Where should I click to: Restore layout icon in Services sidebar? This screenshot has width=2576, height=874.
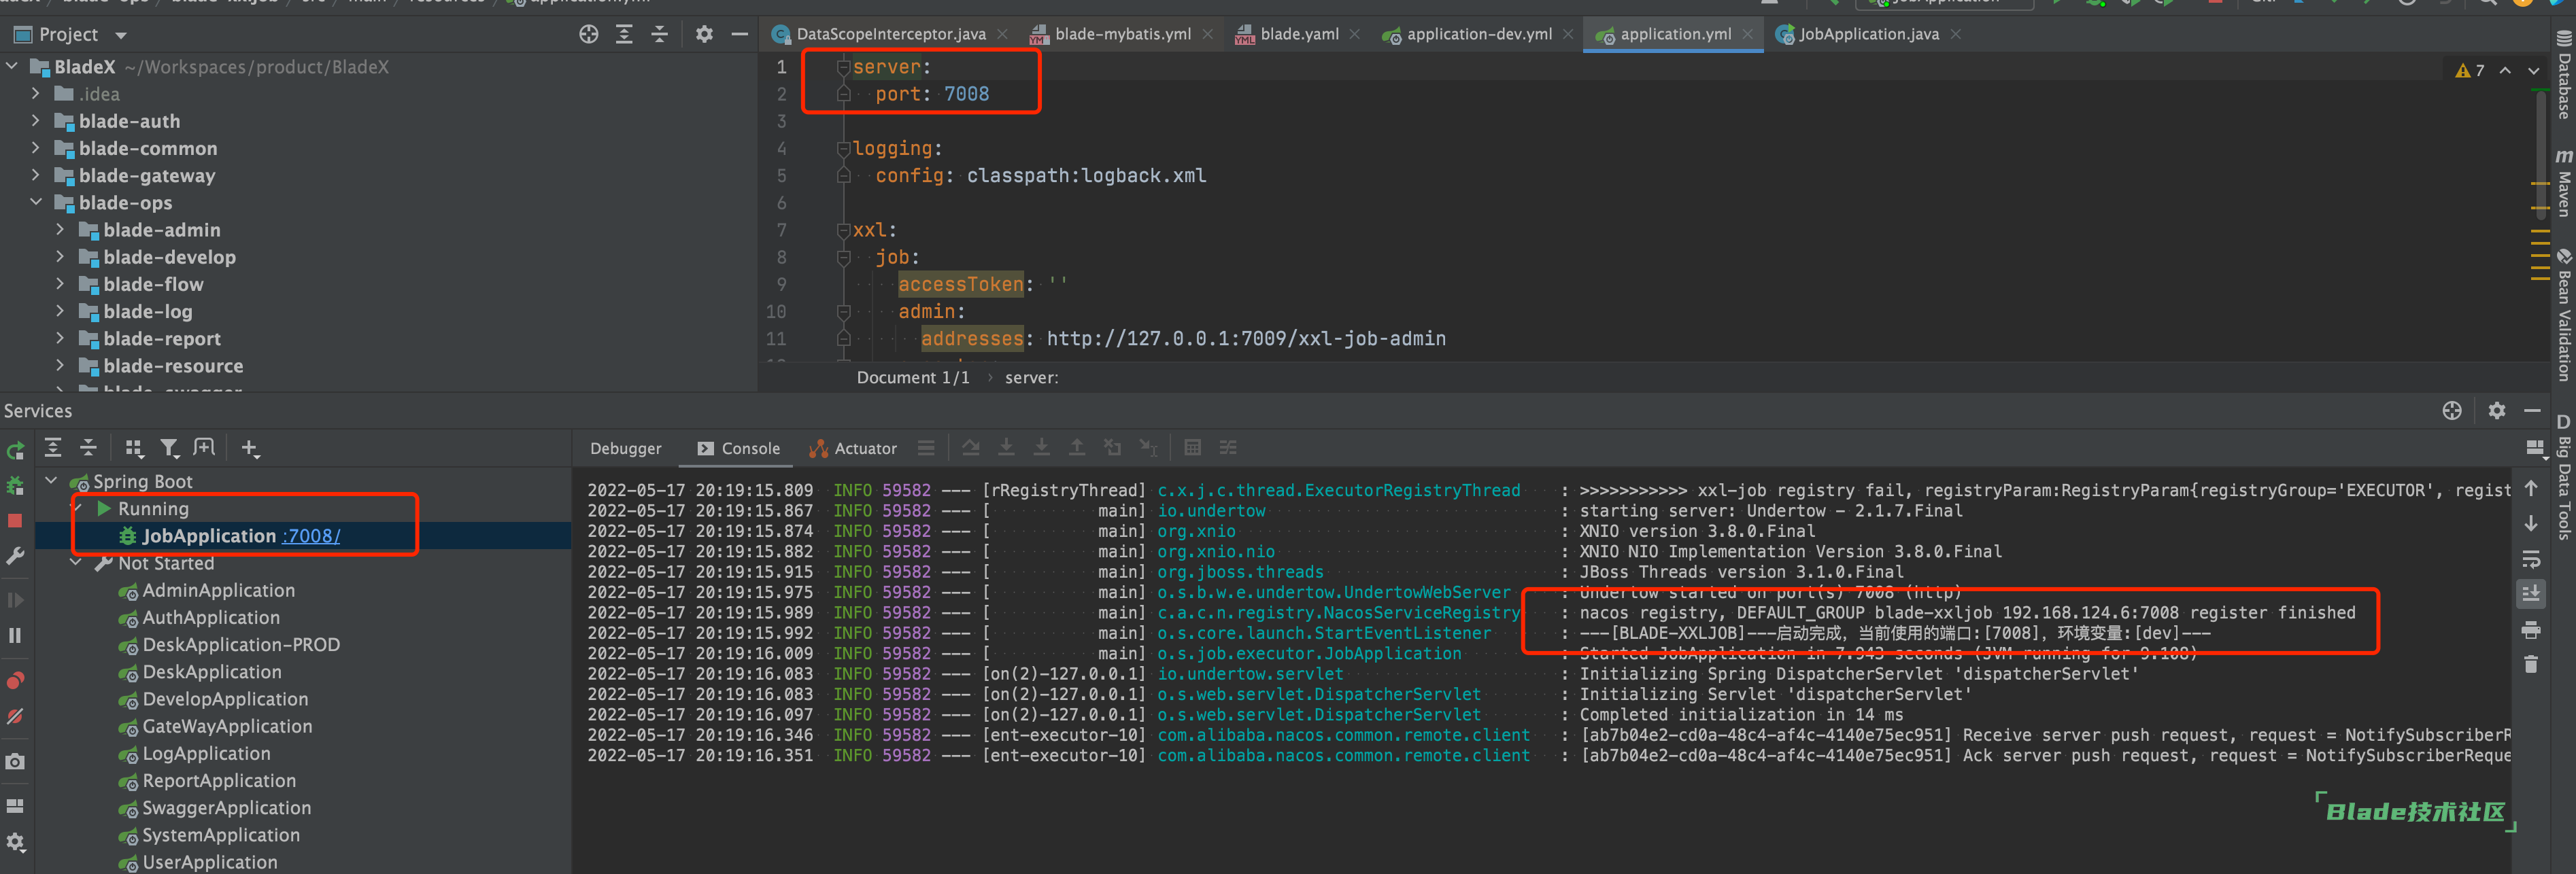(15, 805)
